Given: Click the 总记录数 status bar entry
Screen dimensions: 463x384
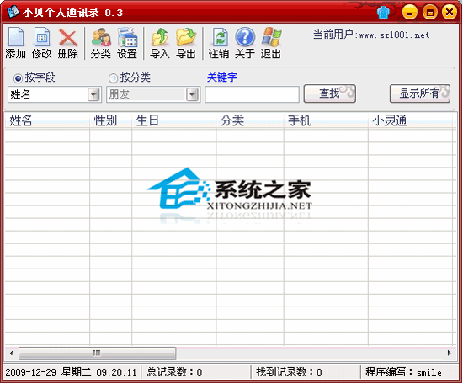Looking at the screenshot, I should click(x=174, y=372).
